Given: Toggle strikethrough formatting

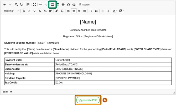Looking at the screenshot, I should (40, 11).
